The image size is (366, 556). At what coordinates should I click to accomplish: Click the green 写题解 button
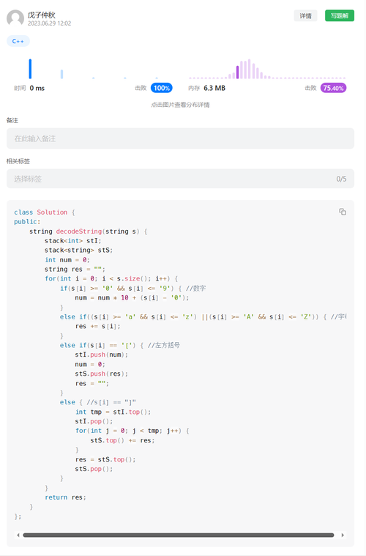[x=340, y=15]
